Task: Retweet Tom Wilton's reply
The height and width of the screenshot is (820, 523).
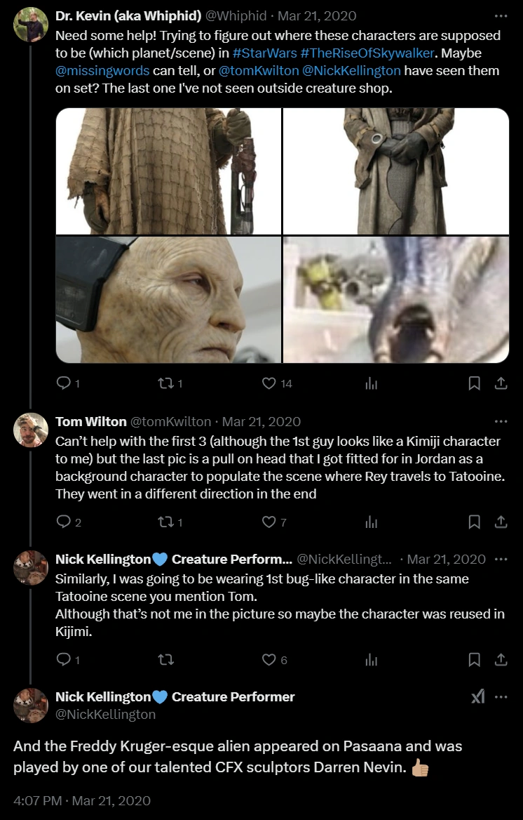Action: tap(164, 522)
